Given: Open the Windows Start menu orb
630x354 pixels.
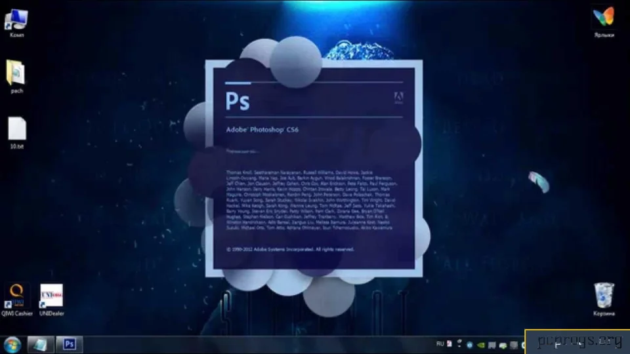Looking at the screenshot, I should [x=12, y=345].
